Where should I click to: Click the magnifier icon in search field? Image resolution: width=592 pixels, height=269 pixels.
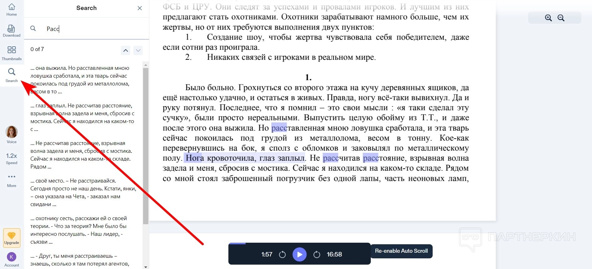pos(33,28)
